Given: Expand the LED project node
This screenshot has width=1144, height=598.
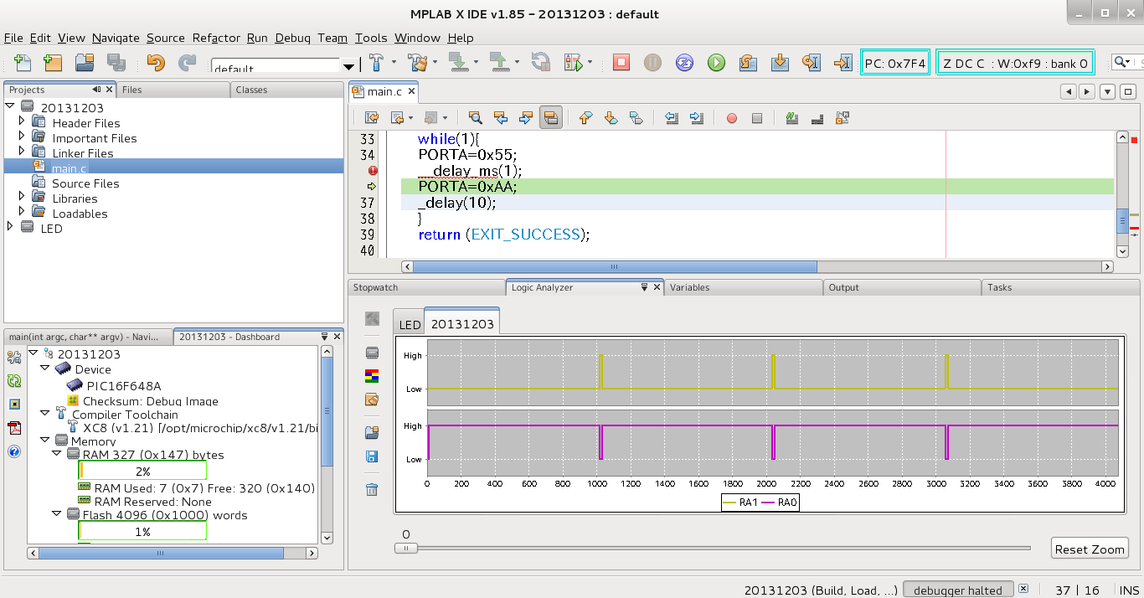Looking at the screenshot, I should (x=10, y=227).
